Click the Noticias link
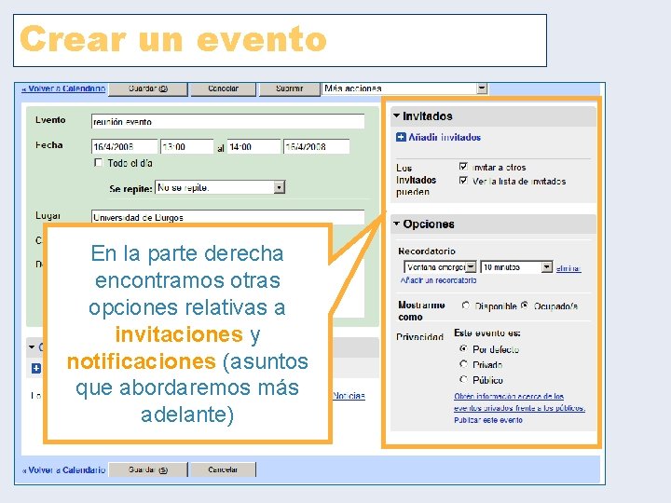This screenshot has width=671, height=503. 349,396
